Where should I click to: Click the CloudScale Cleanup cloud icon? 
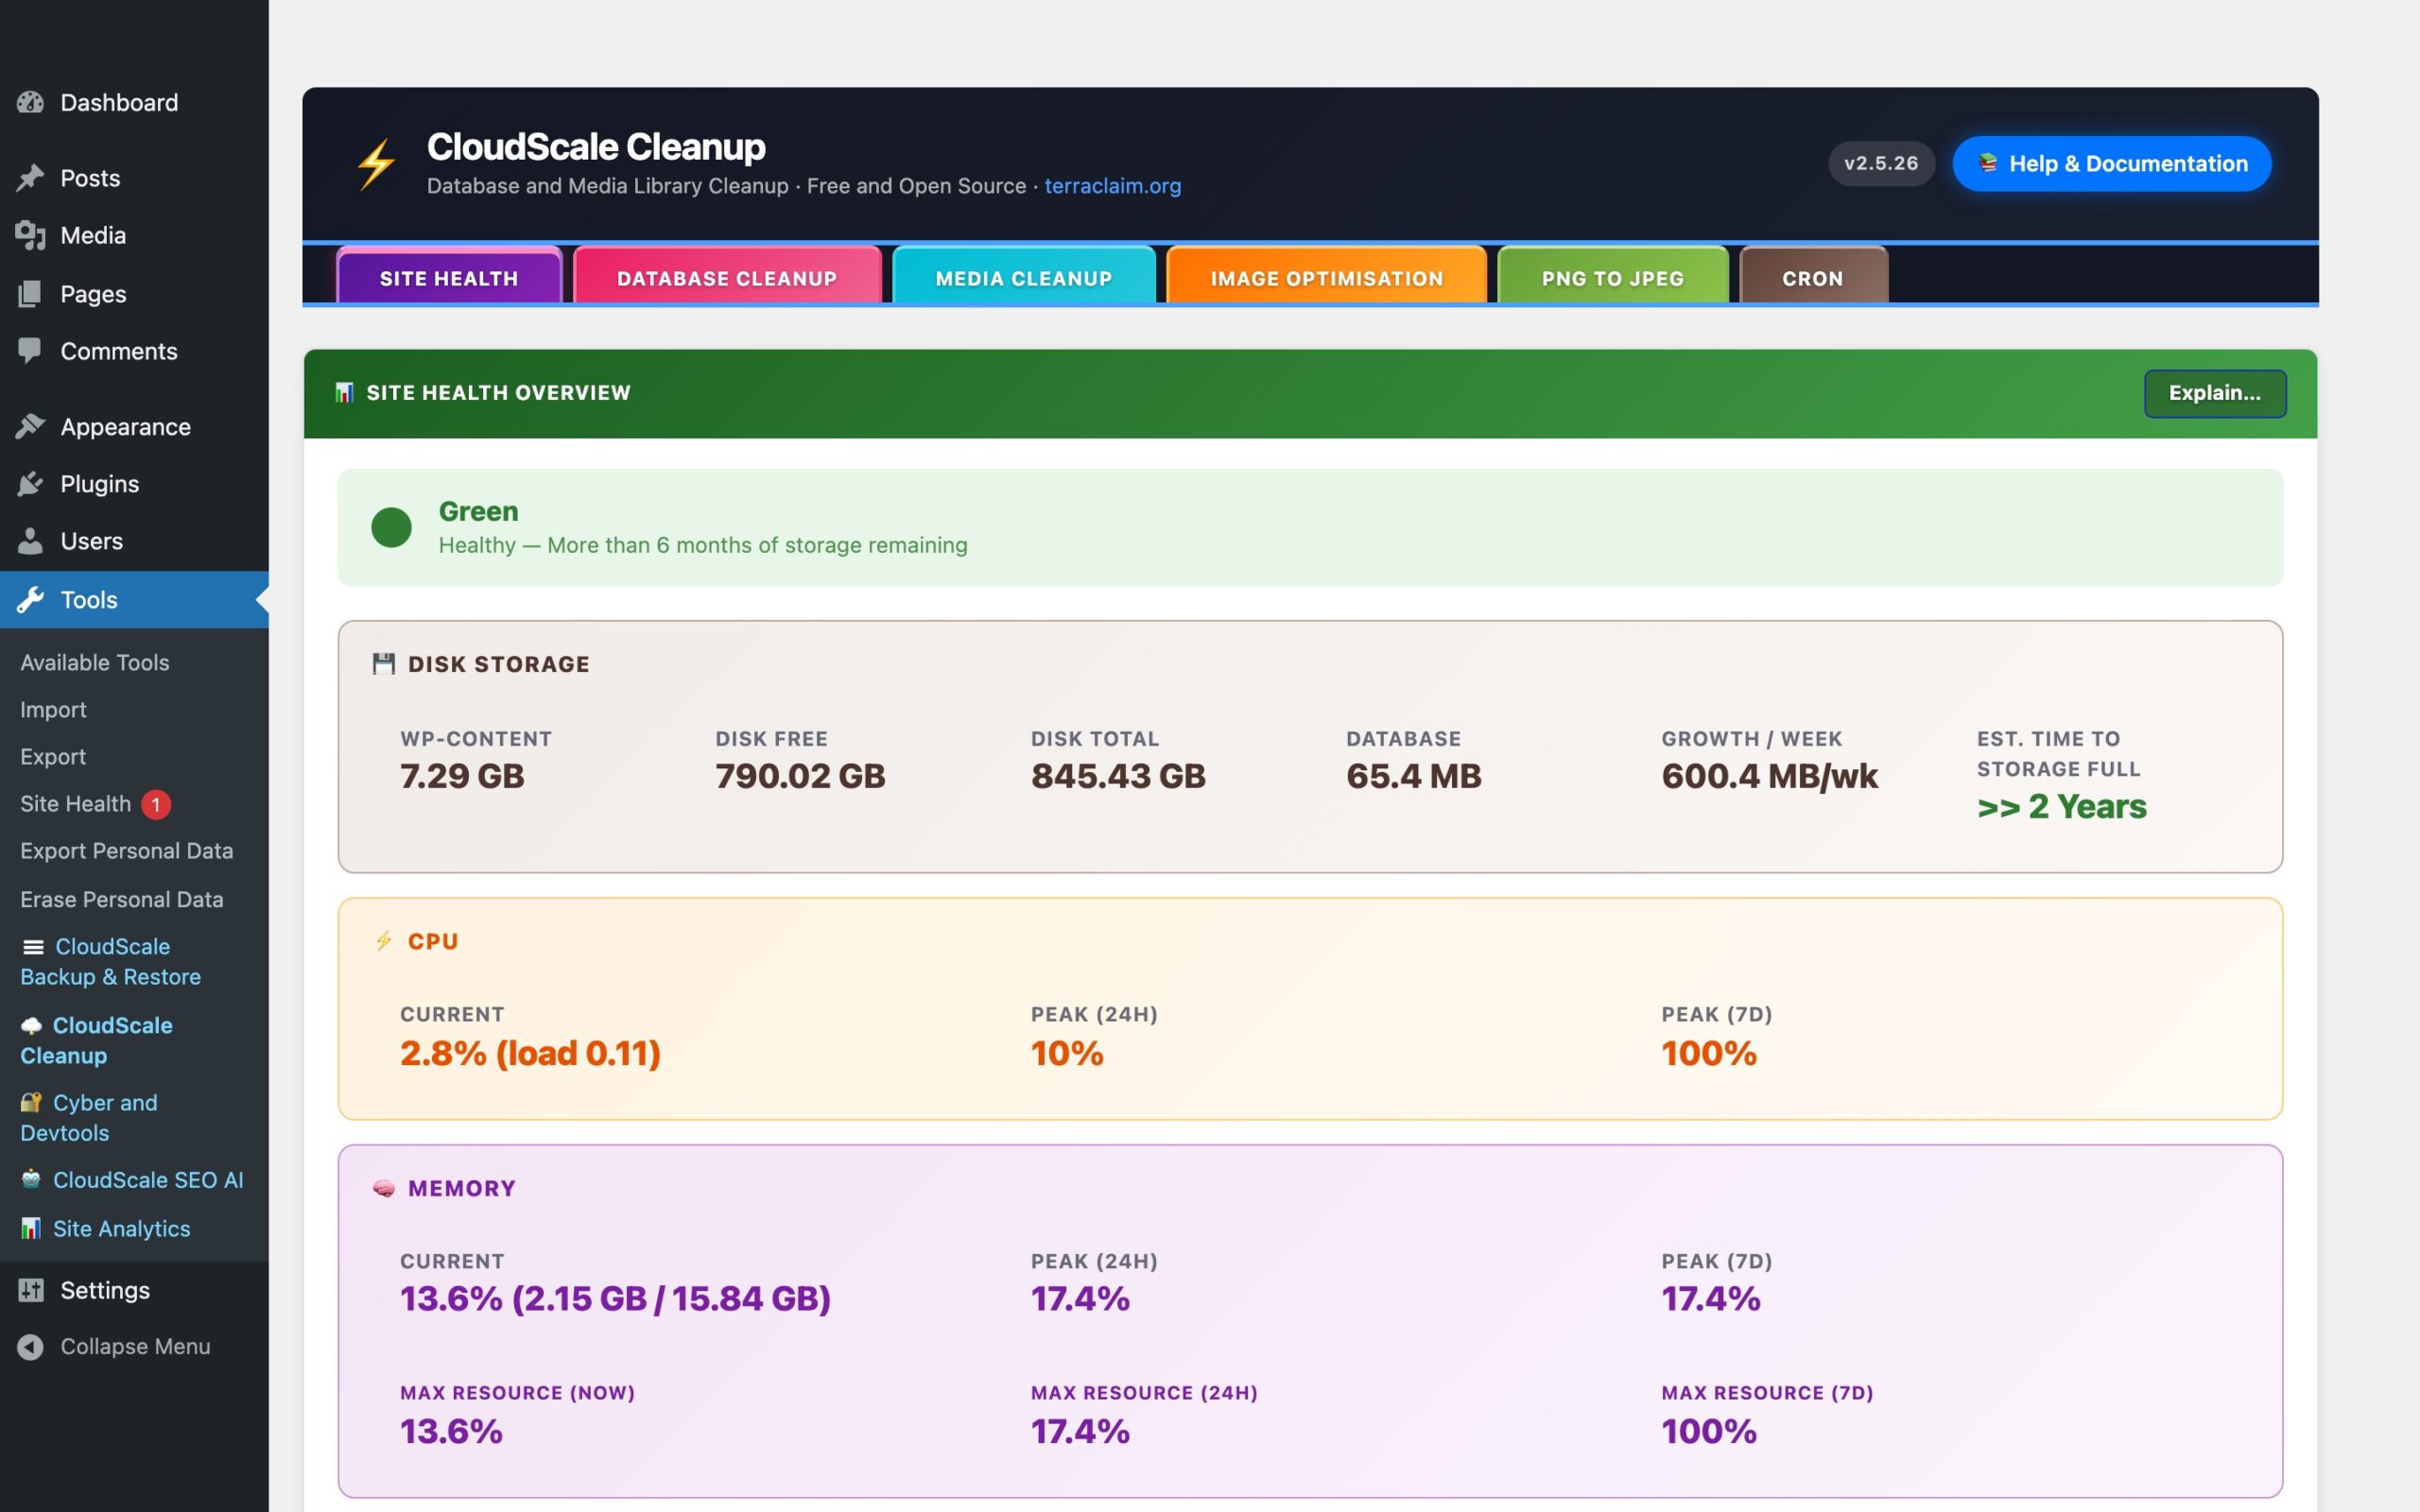coord(33,1025)
